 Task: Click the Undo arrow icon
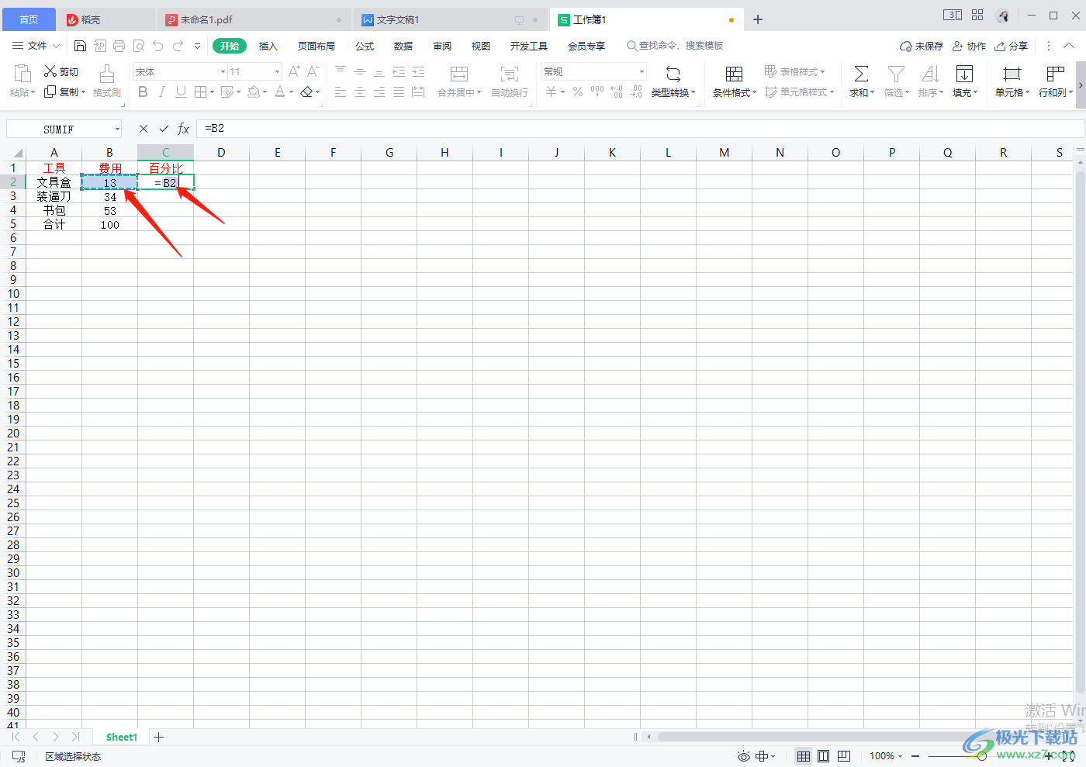tap(158, 47)
